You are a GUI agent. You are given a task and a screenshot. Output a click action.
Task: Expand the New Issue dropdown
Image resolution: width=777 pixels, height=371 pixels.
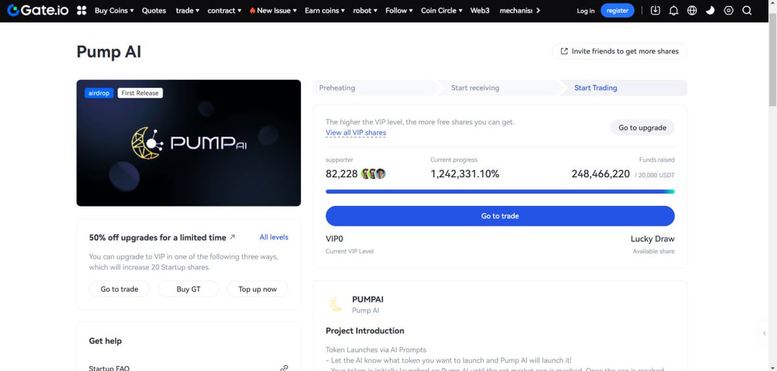(x=273, y=10)
